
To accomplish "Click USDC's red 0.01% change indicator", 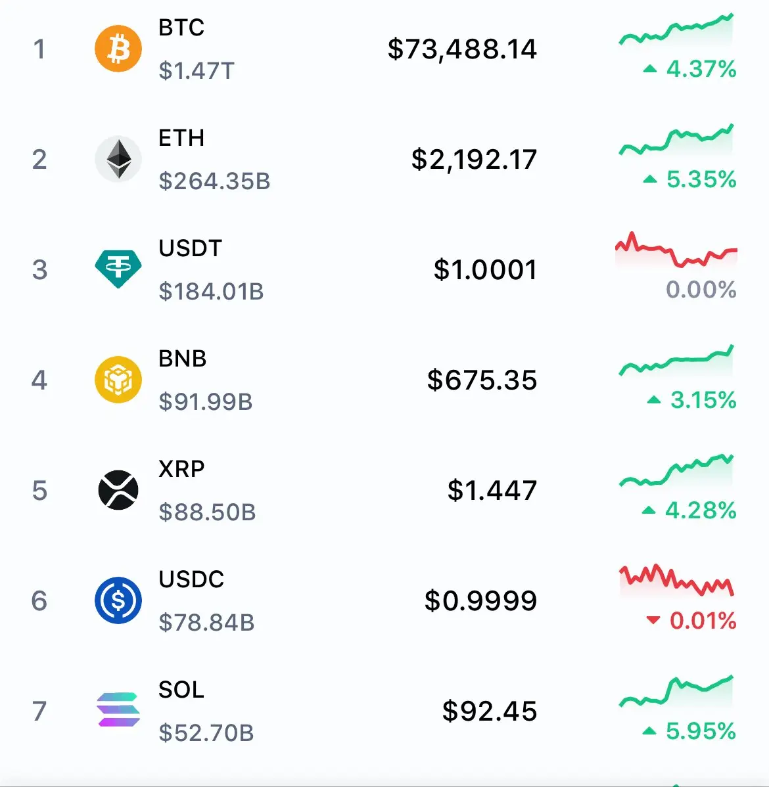I will pos(691,621).
